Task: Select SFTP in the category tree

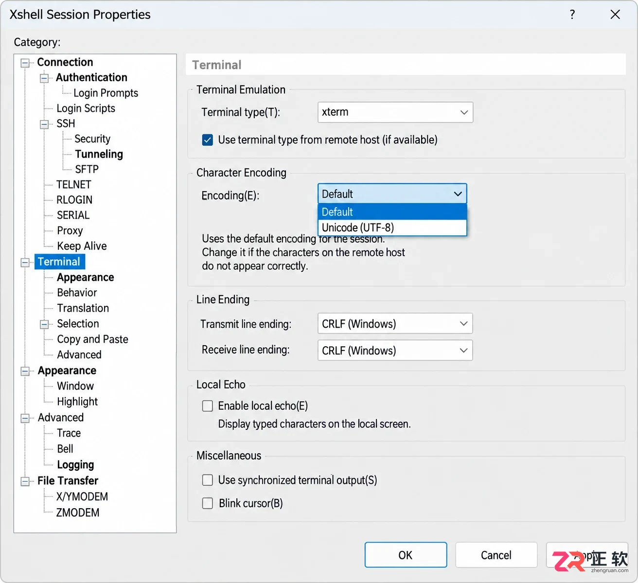Action: coord(87,169)
